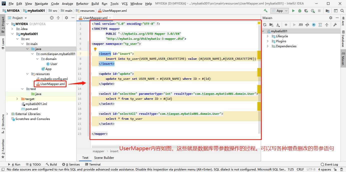The height and width of the screenshot is (172, 346).
Task: Toggle Maven skip tests mode icon
Action: click(314, 25)
